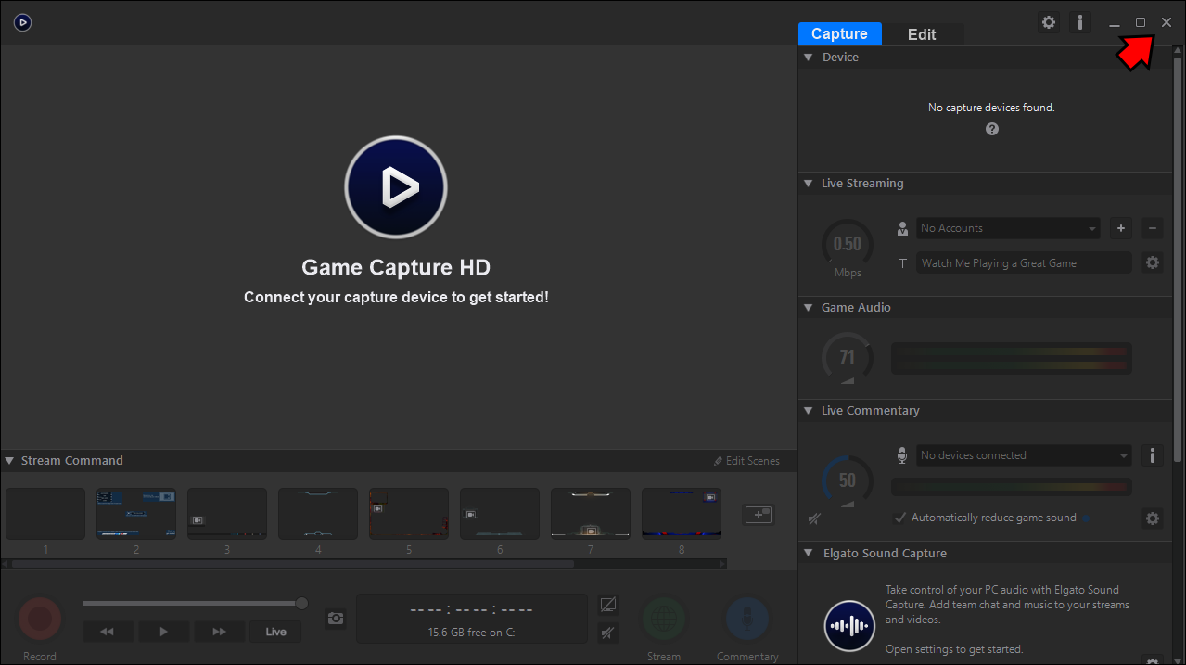
Task: Add a new scene in Stream Command
Action: [x=759, y=514]
